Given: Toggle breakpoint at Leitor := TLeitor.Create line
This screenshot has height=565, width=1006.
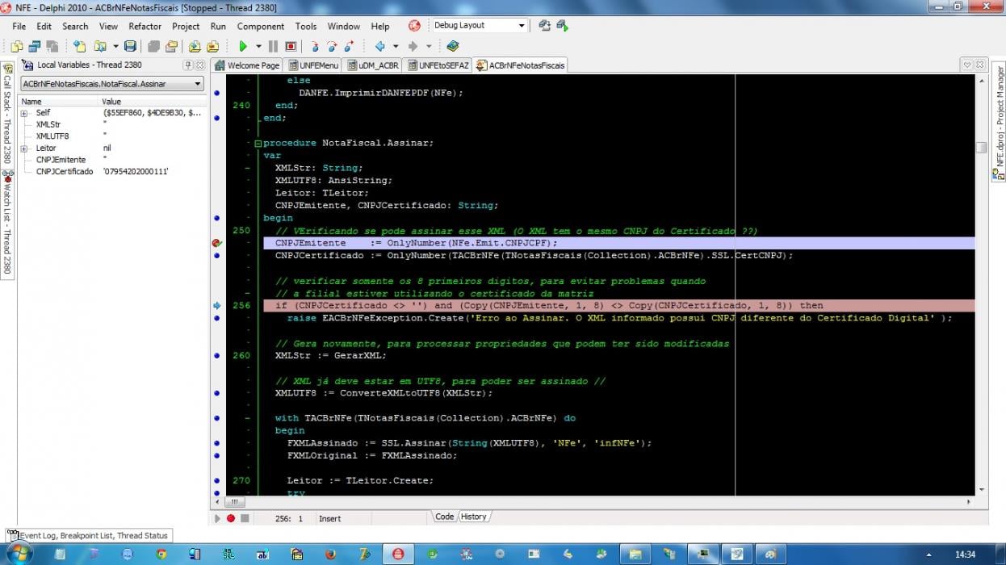Looking at the screenshot, I should point(216,481).
